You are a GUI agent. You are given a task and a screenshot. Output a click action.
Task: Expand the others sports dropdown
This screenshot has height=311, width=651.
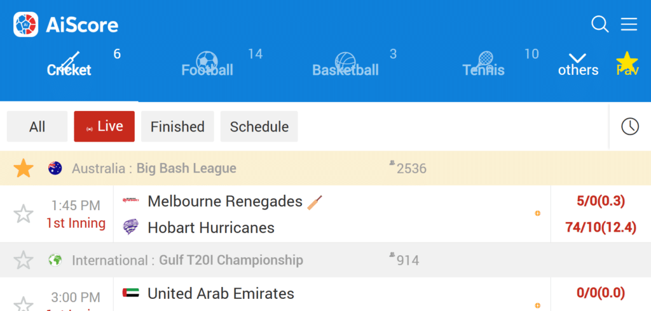coord(578,65)
